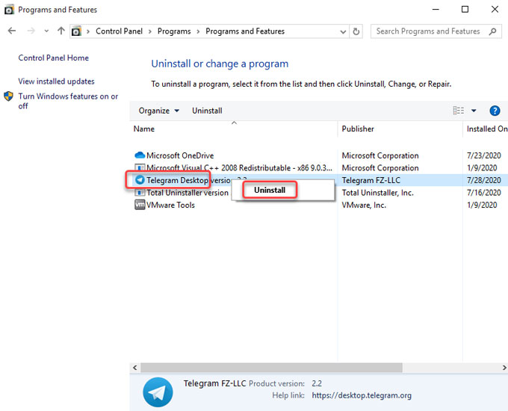The height and width of the screenshot is (411, 508).
Task: Click the 7/16/2020 install date
Action: pos(483,193)
